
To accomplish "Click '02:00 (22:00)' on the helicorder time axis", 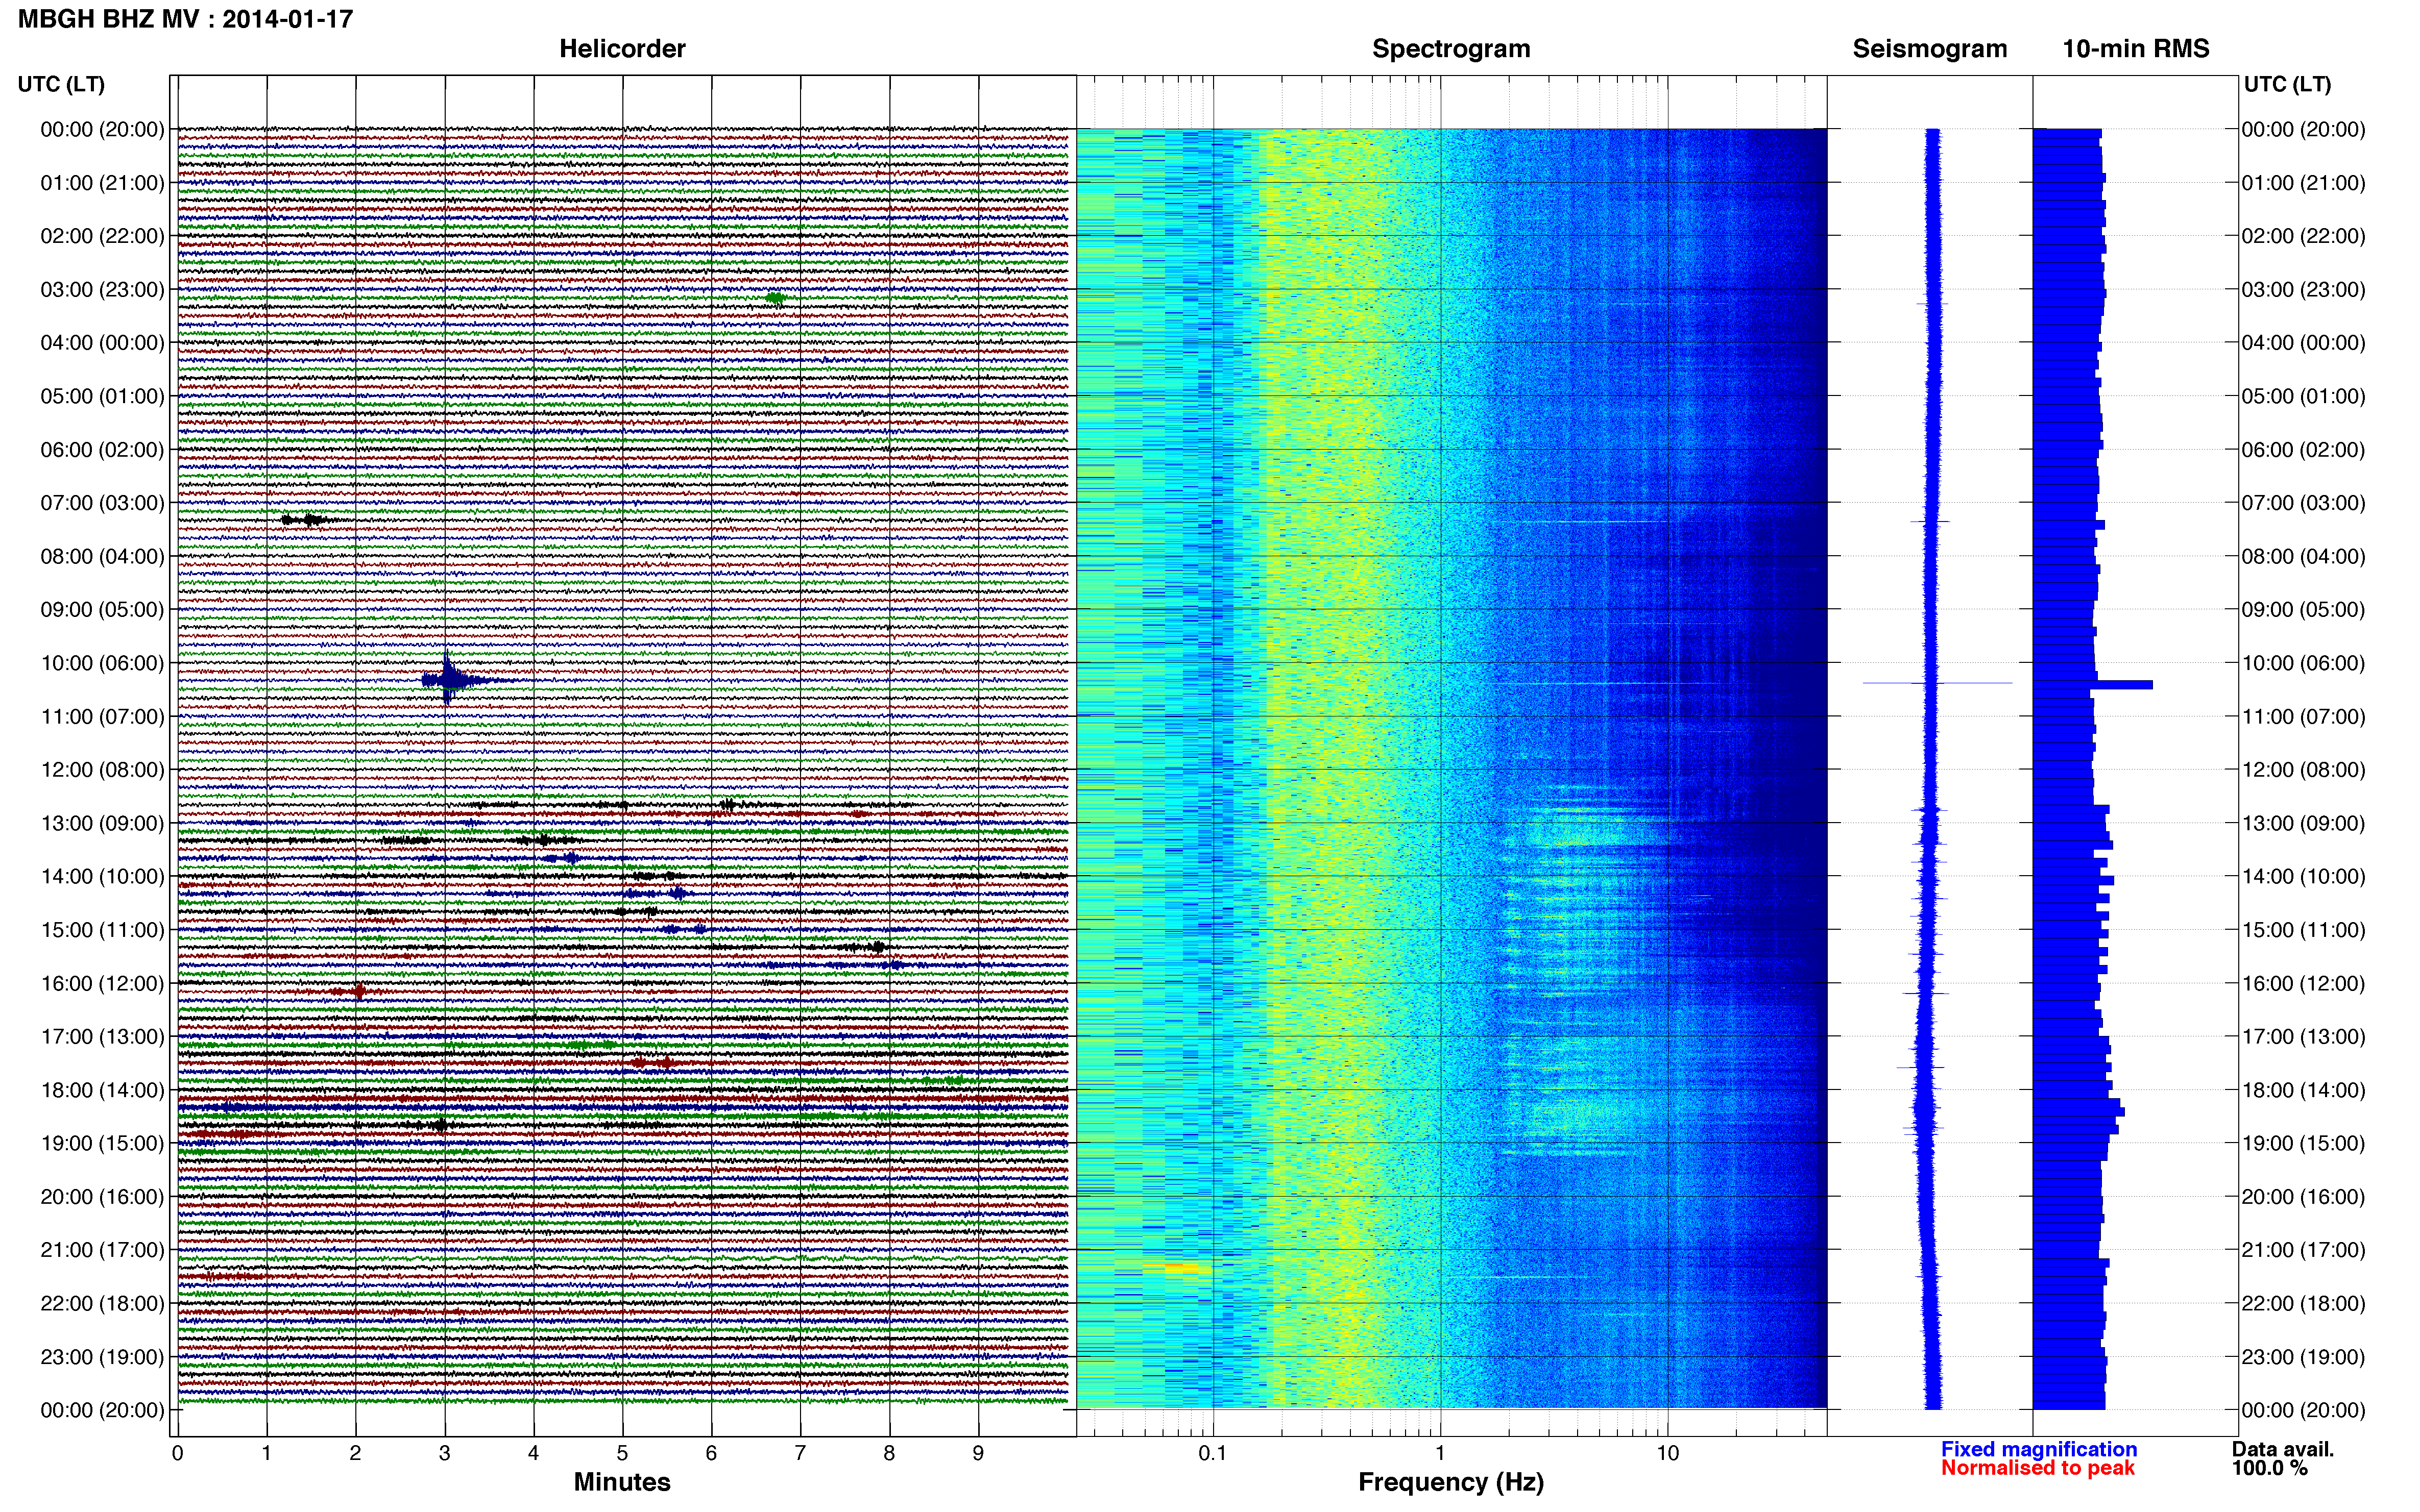I will click(x=102, y=236).
